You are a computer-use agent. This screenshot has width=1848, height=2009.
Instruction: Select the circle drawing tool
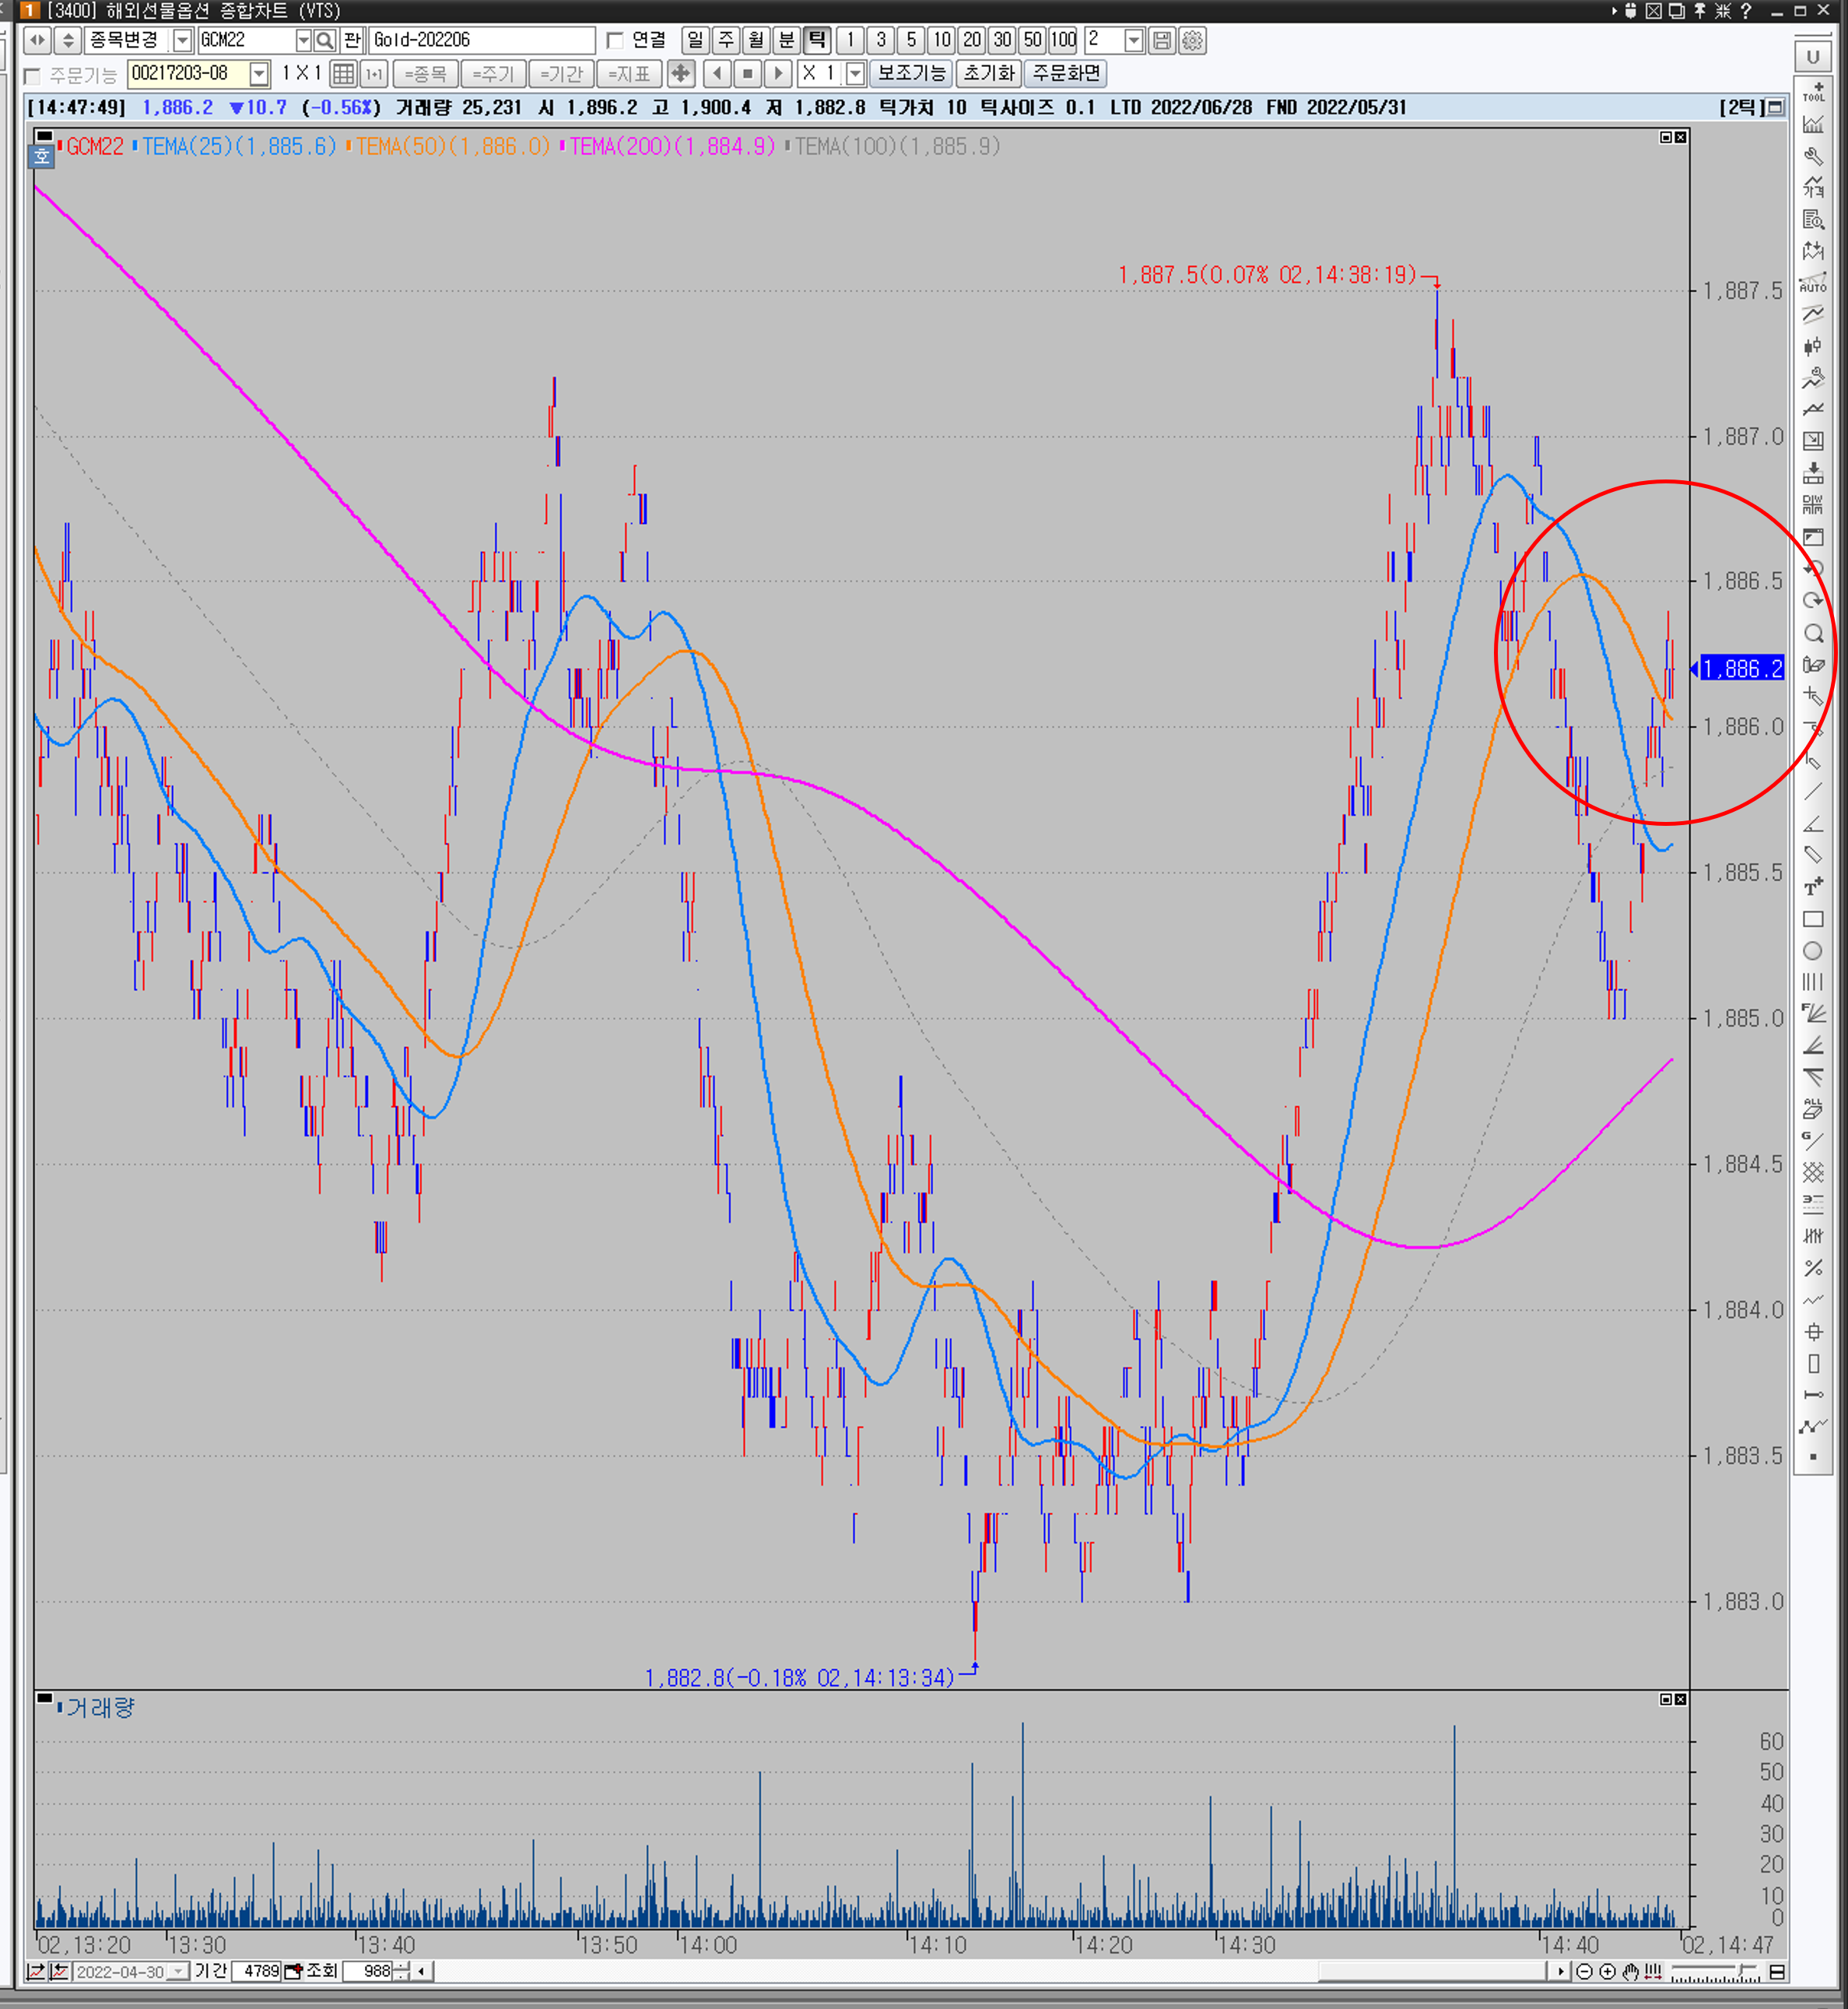1812,950
